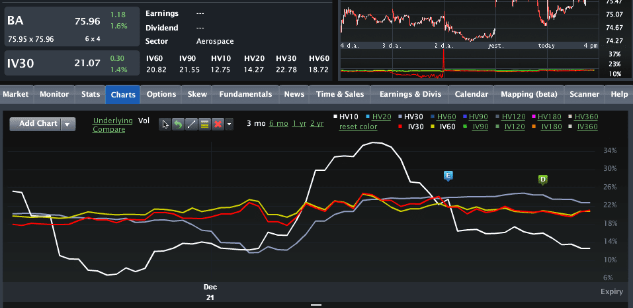Click the reset color link
633x308 pixels.
point(358,127)
